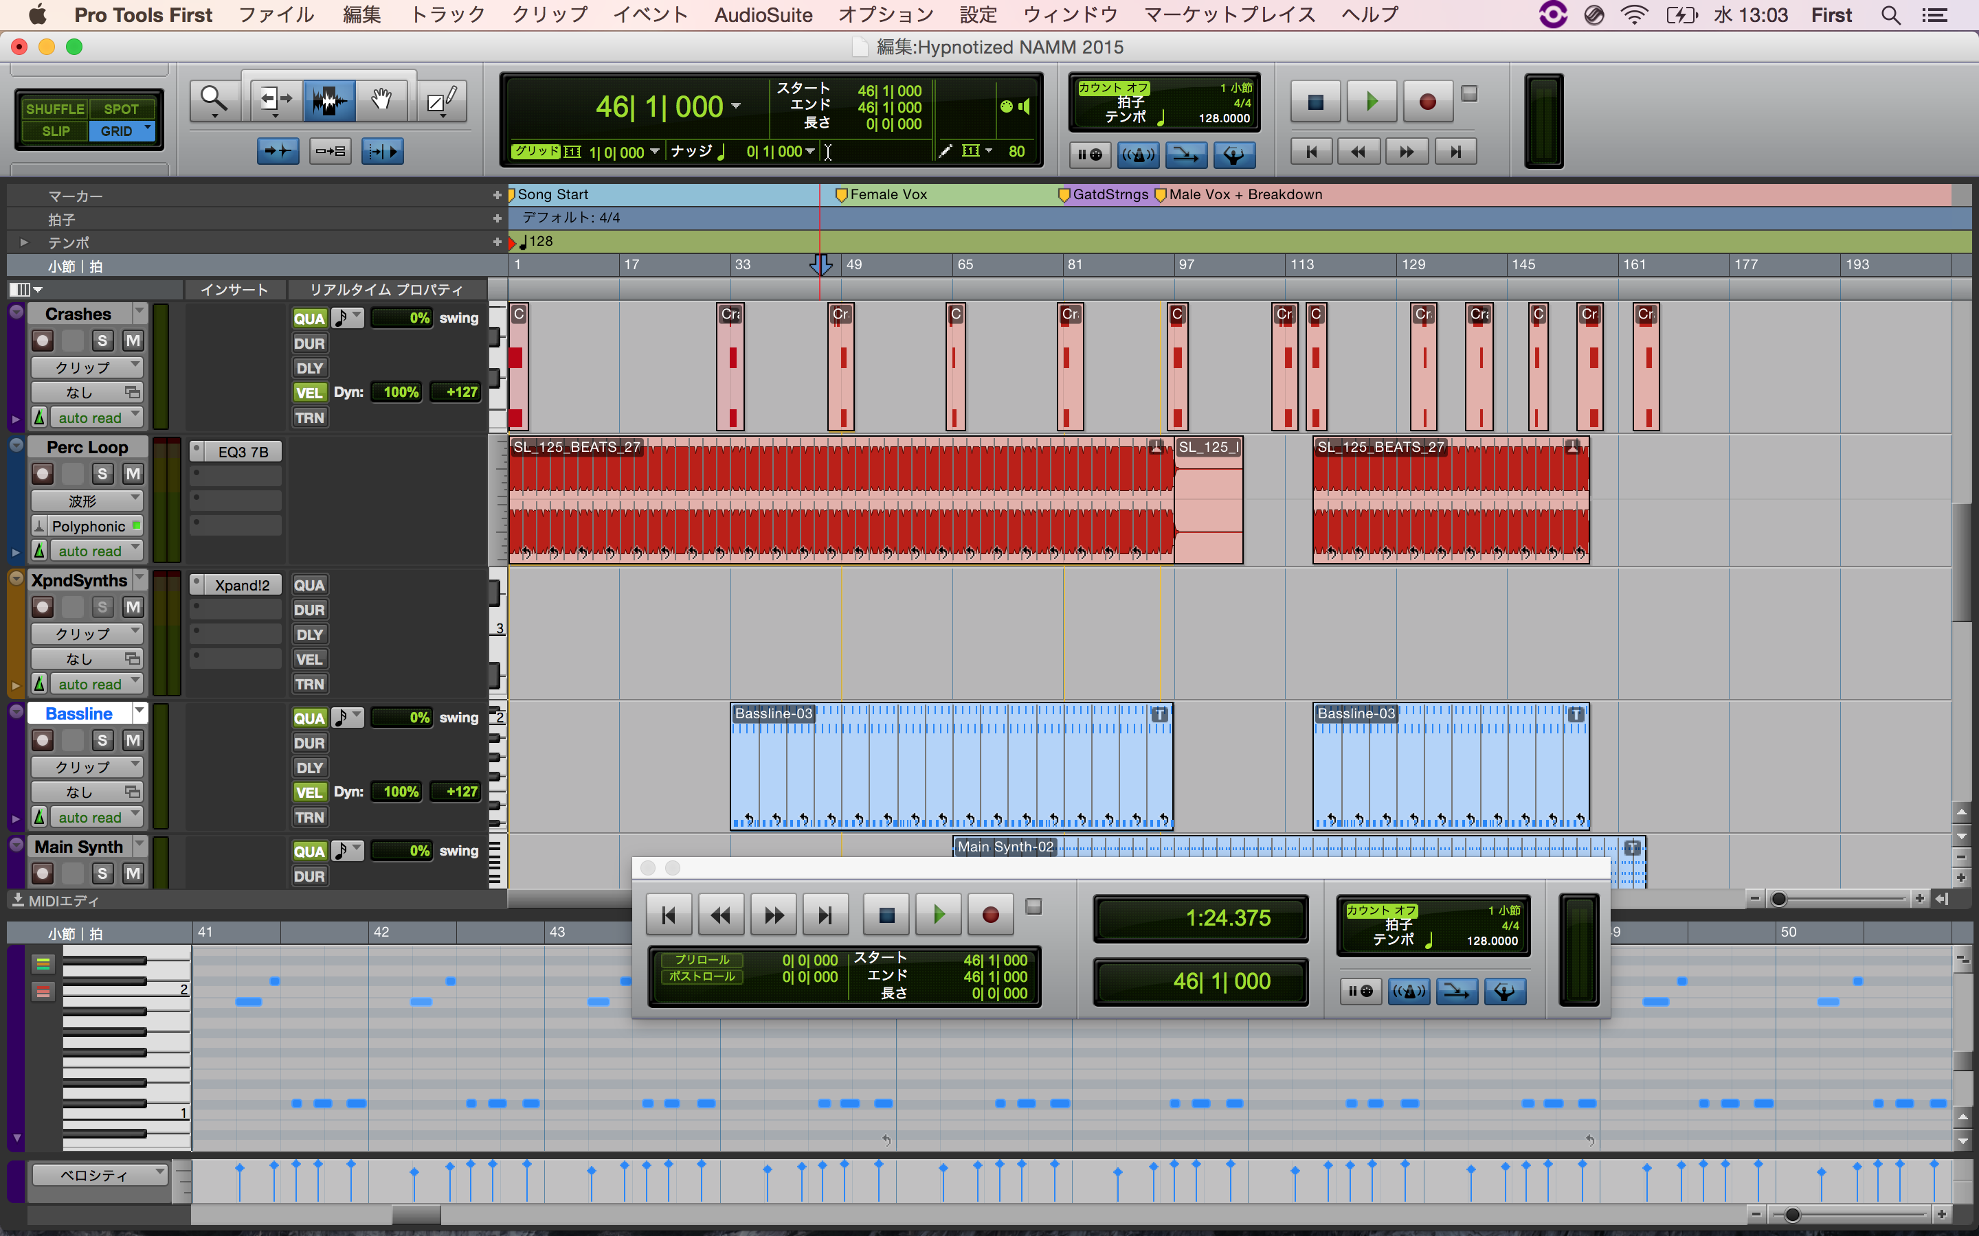The image size is (1979, 1236).
Task: Enable GRID edit mode
Action: (121, 130)
